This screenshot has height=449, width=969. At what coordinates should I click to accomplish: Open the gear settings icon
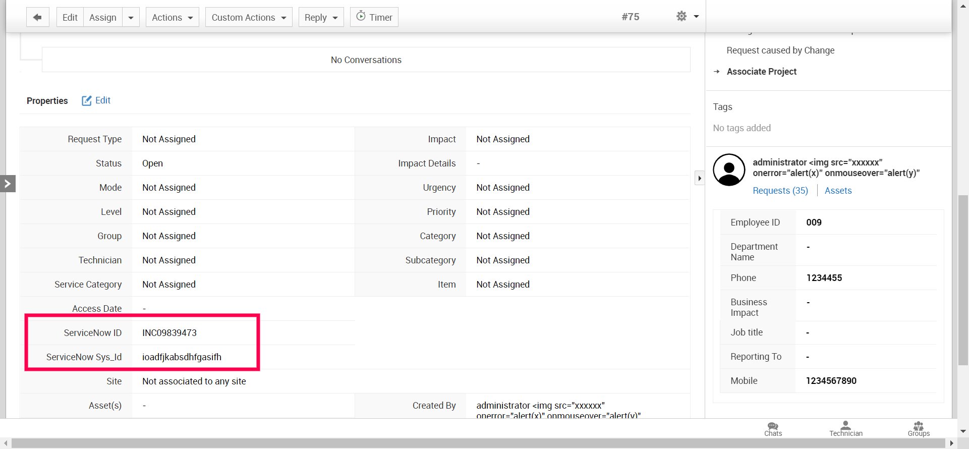coord(681,16)
